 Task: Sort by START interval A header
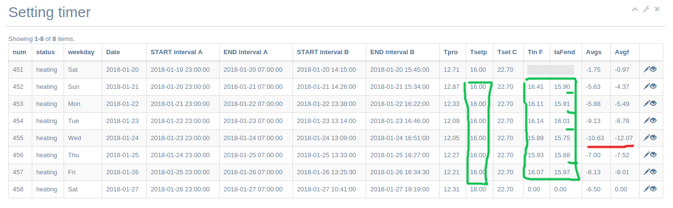tap(177, 52)
